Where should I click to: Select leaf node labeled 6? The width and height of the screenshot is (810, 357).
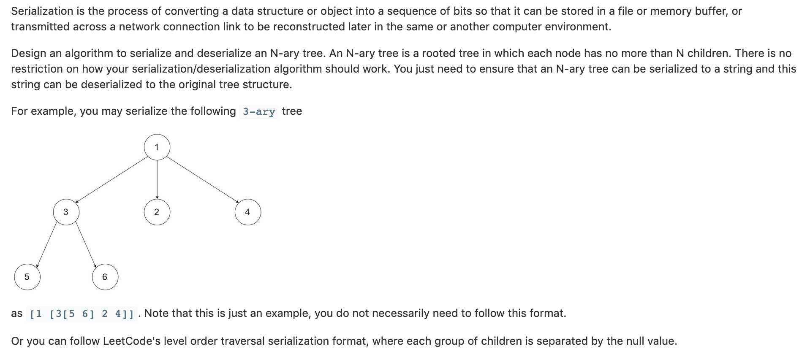coord(105,277)
